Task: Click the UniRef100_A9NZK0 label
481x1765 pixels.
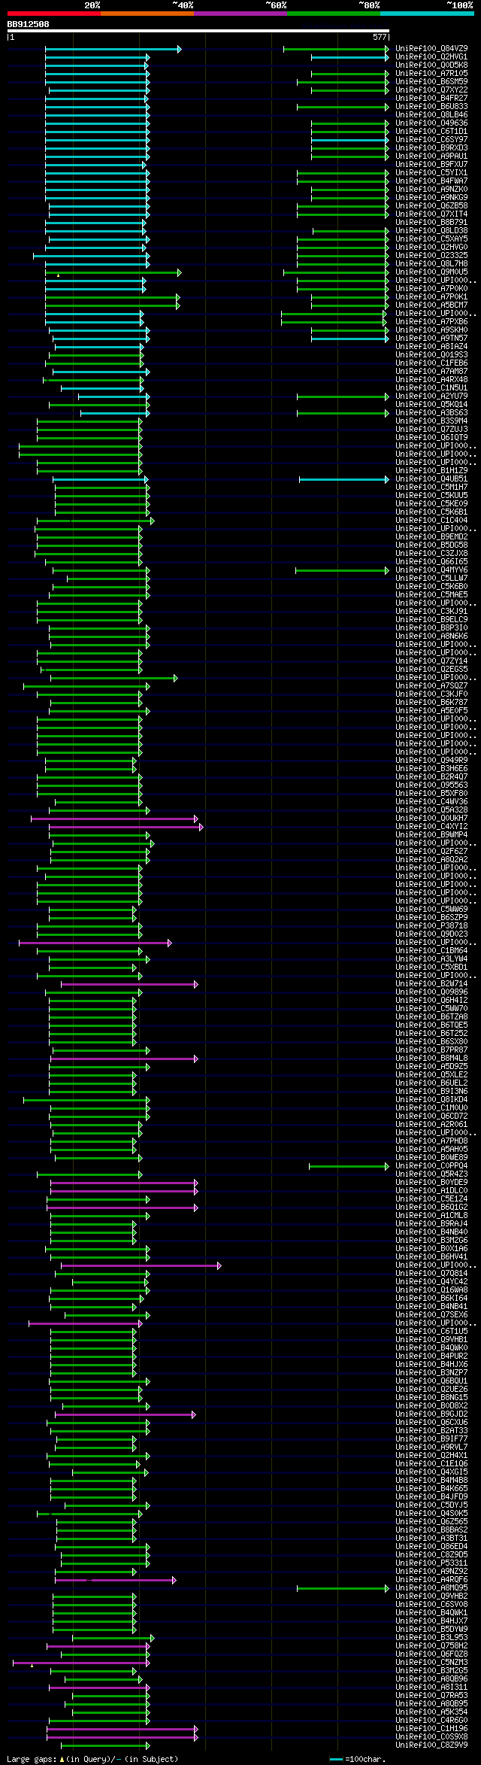Action: pyautogui.click(x=431, y=190)
